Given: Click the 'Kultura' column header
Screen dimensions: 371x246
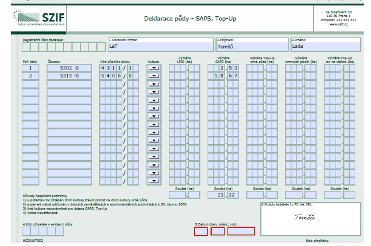Looking at the screenshot, I should pyautogui.click(x=153, y=62).
